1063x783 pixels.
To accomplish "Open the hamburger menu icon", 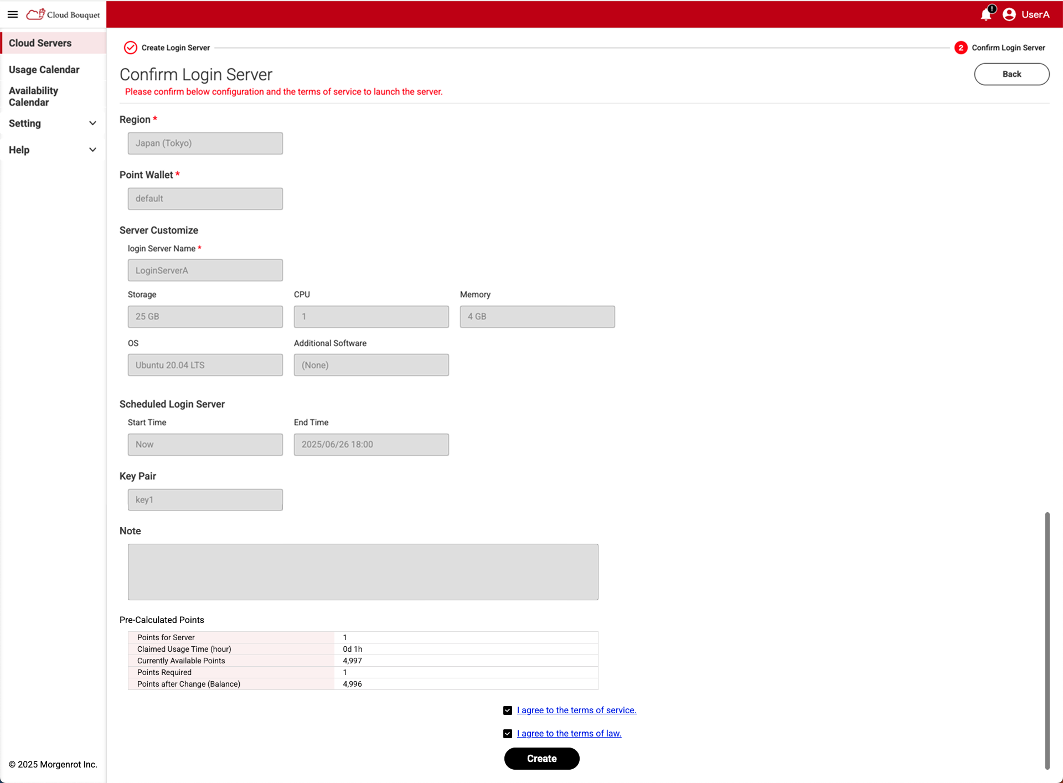I will click(x=13, y=14).
